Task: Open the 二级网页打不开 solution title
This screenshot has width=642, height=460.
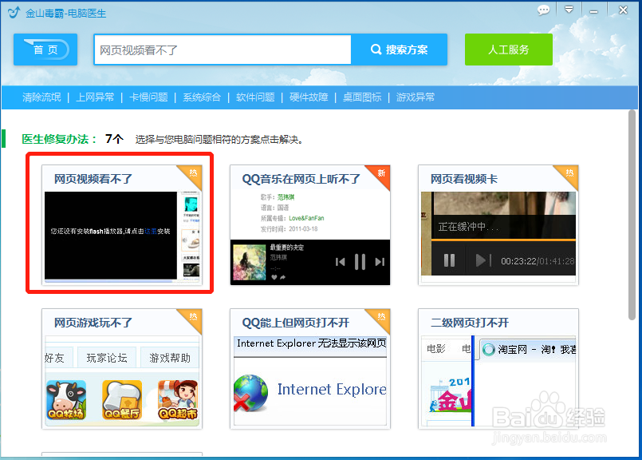Action: pos(470,323)
